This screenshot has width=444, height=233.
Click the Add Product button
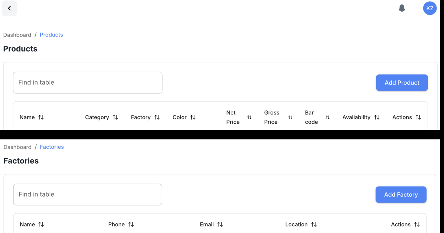[402, 83]
